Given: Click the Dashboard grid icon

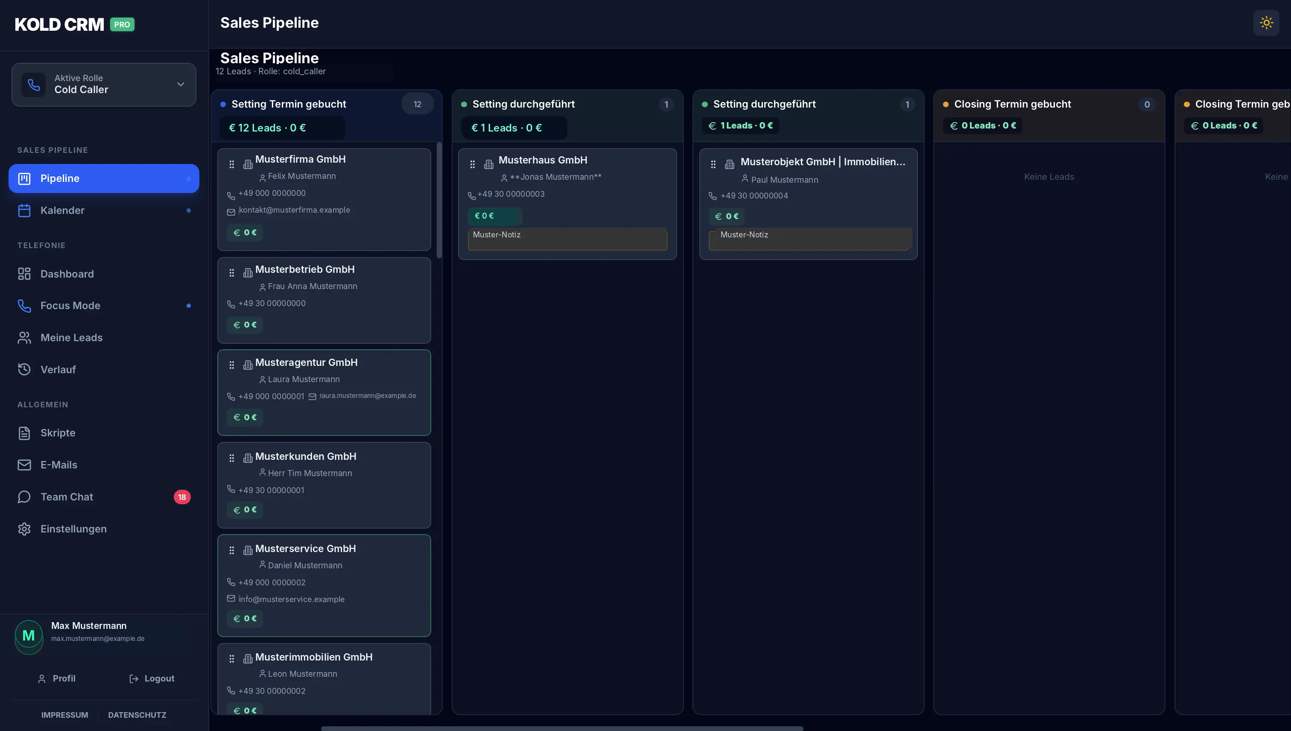Looking at the screenshot, I should point(24,274).
